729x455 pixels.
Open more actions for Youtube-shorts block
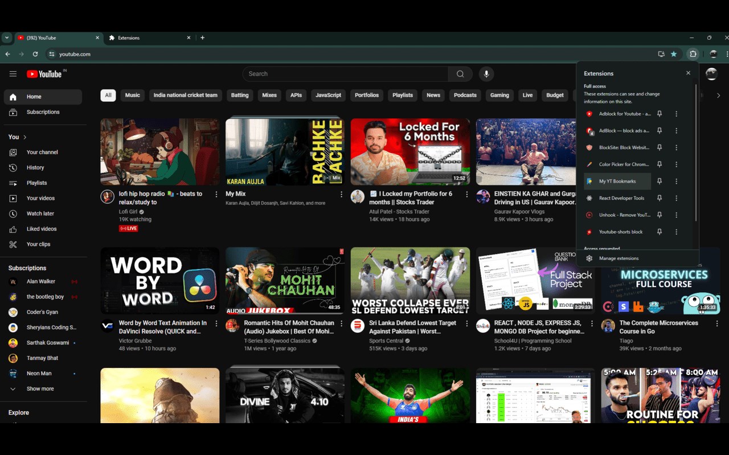click(x=676, y=232)
